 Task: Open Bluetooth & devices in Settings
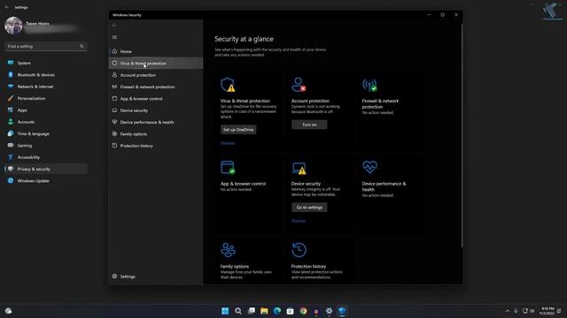[46, 75]
